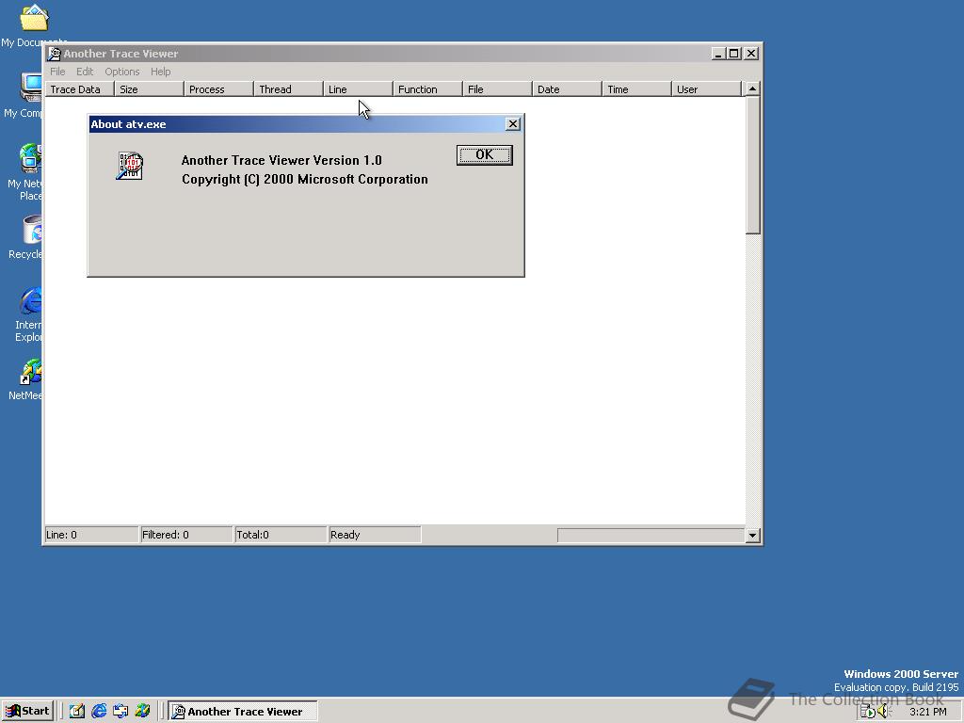Click the vertical scrollbar thumb
964x723 pixels.
click(x=752, y=165)
